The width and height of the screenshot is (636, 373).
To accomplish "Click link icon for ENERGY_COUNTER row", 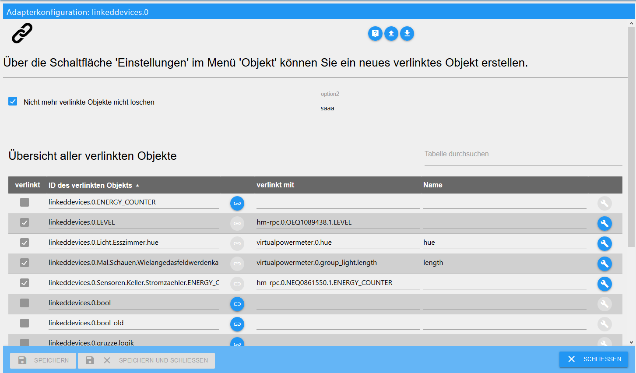I will (x=237, y=203).
